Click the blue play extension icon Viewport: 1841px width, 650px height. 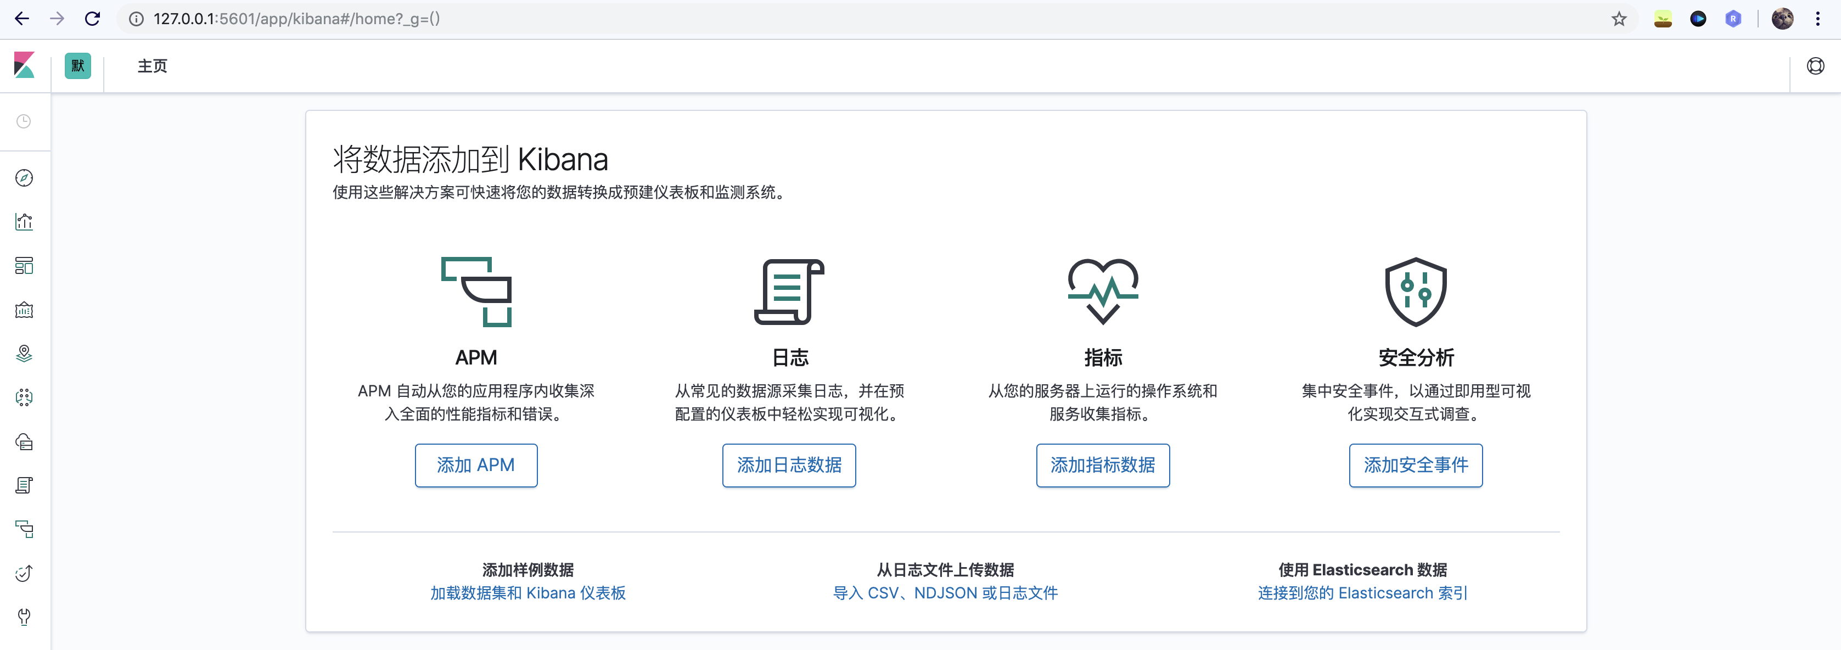(1698, 19)
